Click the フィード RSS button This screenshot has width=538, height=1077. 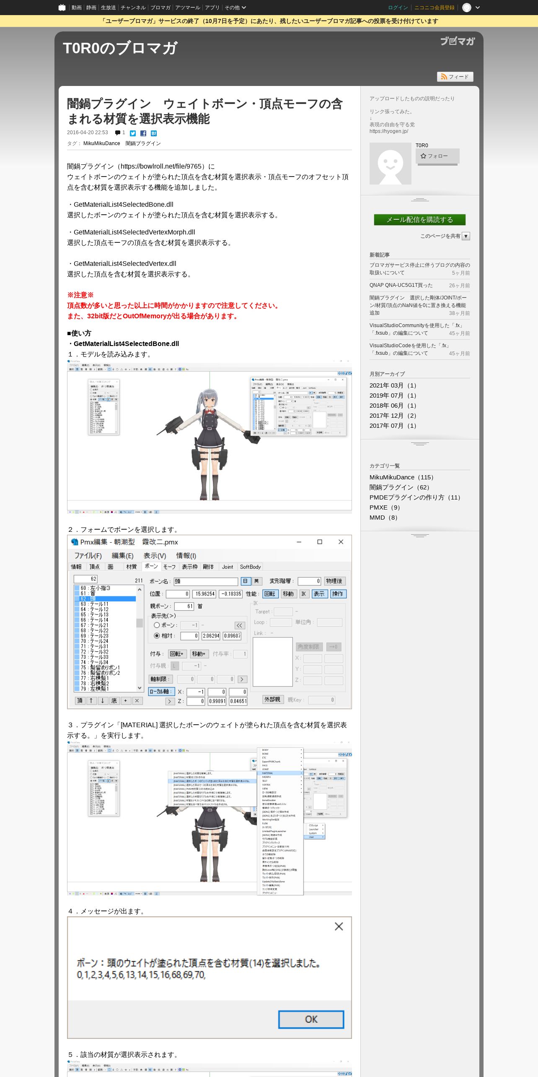coord(455,77)
